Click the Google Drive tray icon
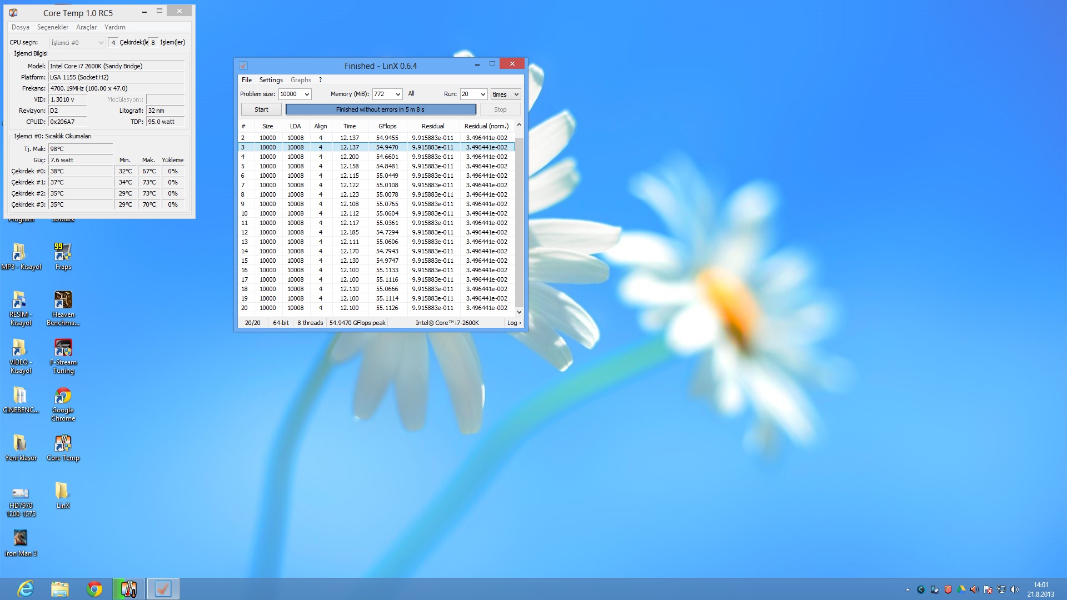 [x=961, y=589]
